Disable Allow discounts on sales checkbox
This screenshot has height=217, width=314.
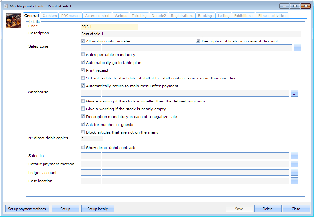[x=83, y=41]
